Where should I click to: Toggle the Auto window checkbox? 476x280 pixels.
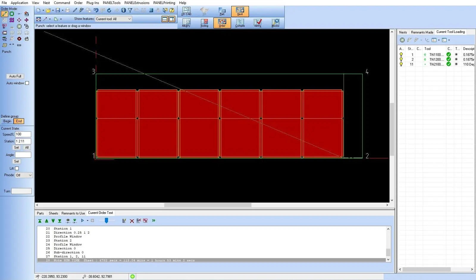tap(27, 83)
